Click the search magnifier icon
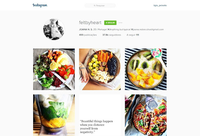 coord(95,6)
